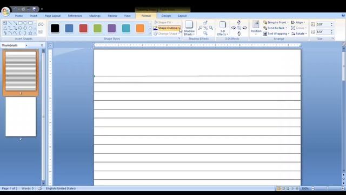Select the 5-Point Star shape
This screenshot has width=346, height=195.
point(30,33)
